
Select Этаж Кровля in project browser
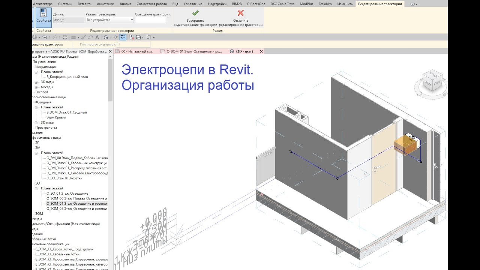56,117
